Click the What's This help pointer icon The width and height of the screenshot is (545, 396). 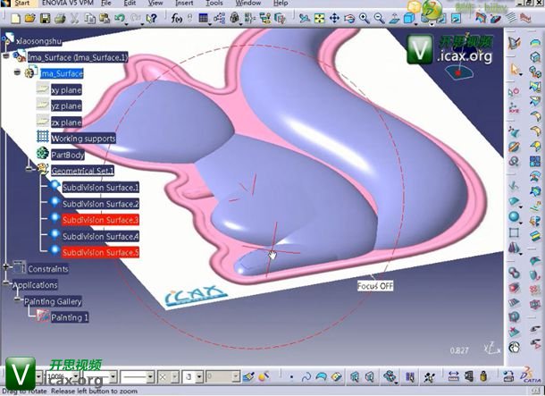tap(152, 18)
